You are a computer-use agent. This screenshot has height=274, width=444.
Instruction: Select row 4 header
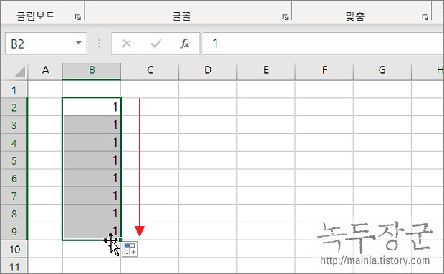(x=14, y=142)
